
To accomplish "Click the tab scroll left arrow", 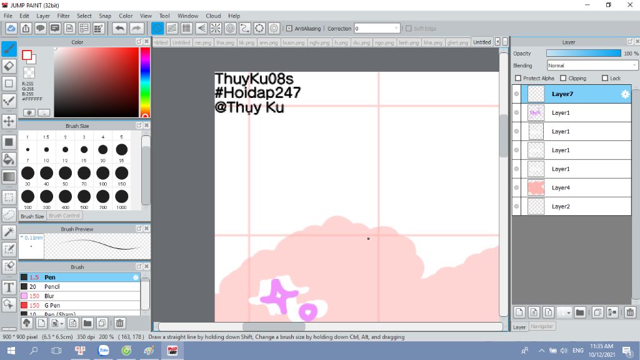I will point(497,42).
